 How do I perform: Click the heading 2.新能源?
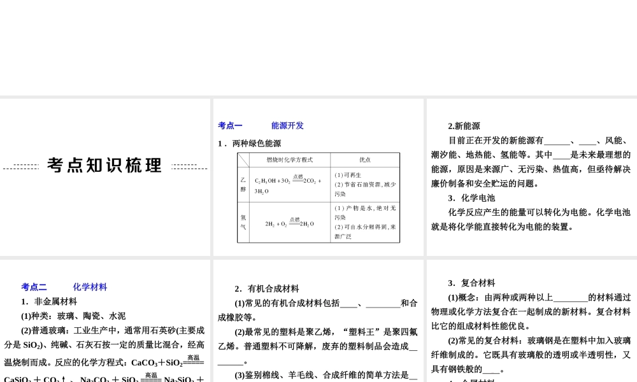pos(464,126)
